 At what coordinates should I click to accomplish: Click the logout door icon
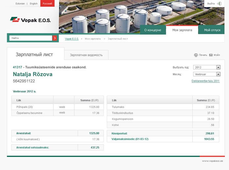pos(219,4)
